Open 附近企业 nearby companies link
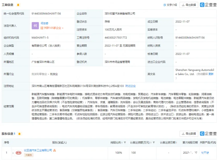This screenshot has height=161, width=219. point(130,86)
